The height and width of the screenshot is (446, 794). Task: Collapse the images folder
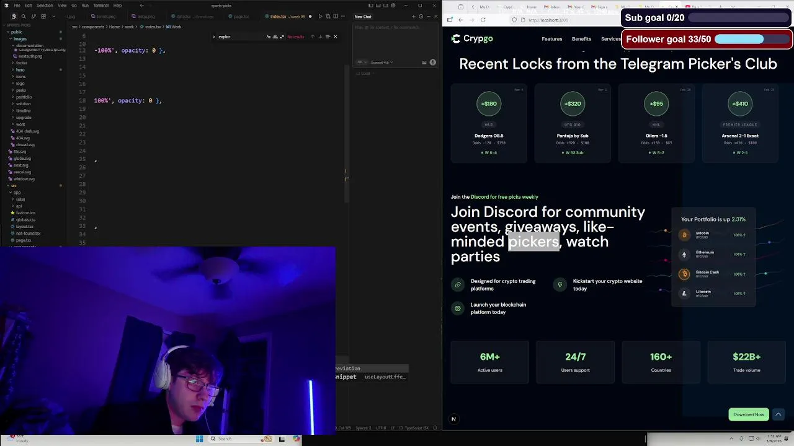20,38
